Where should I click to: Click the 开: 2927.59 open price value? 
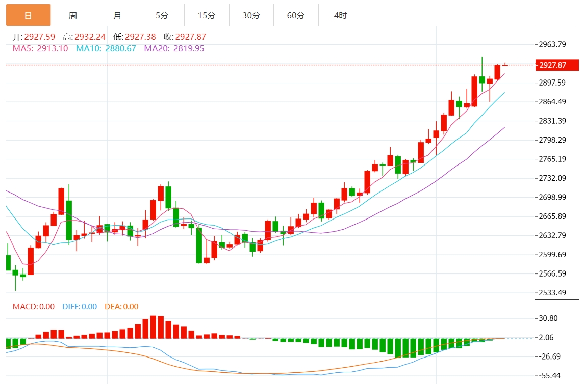pos(34,37)
